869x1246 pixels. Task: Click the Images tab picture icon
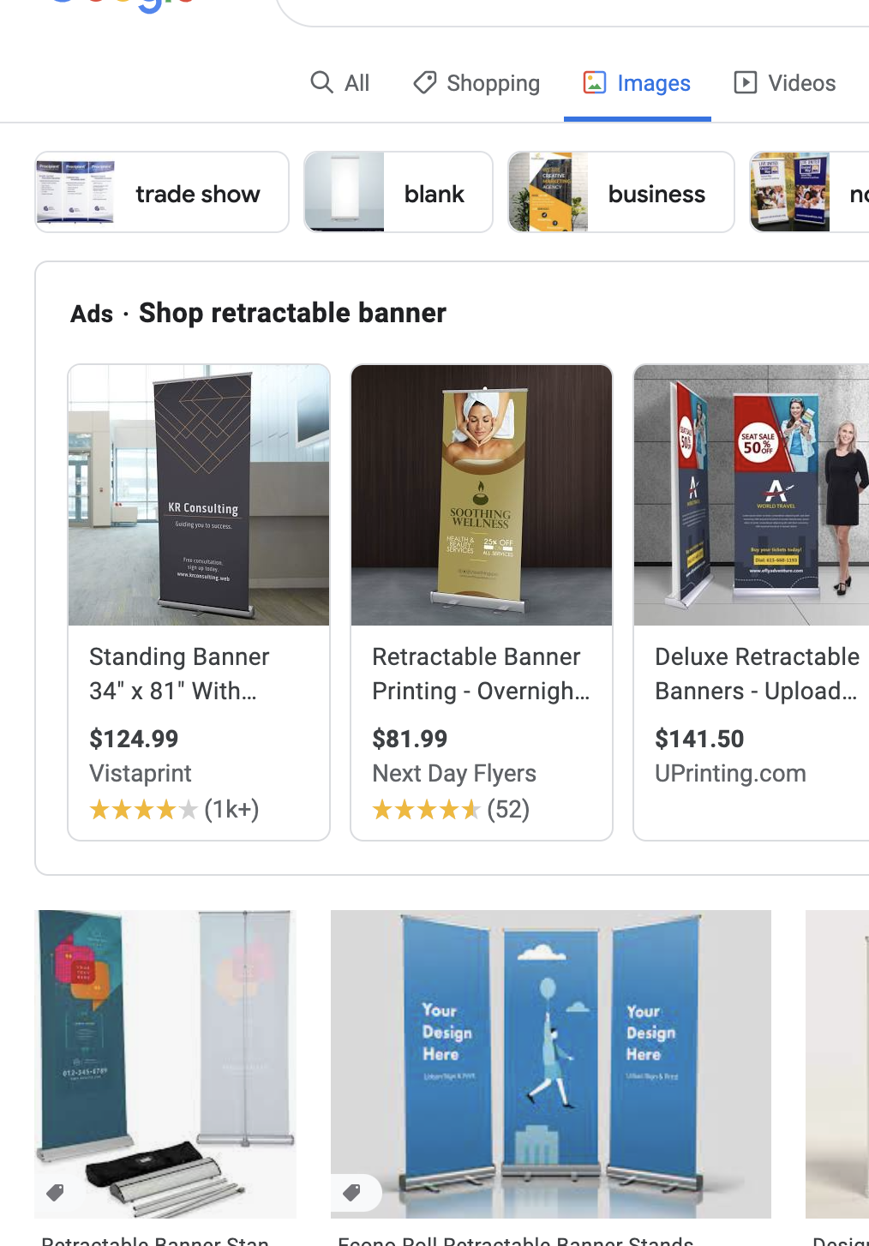click(595, 82)
